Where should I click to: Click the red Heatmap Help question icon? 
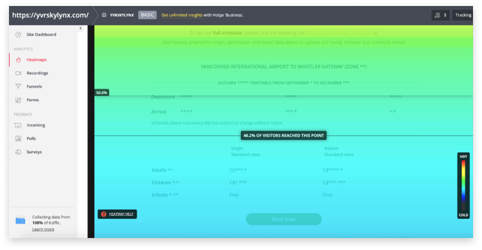(104, 214)
